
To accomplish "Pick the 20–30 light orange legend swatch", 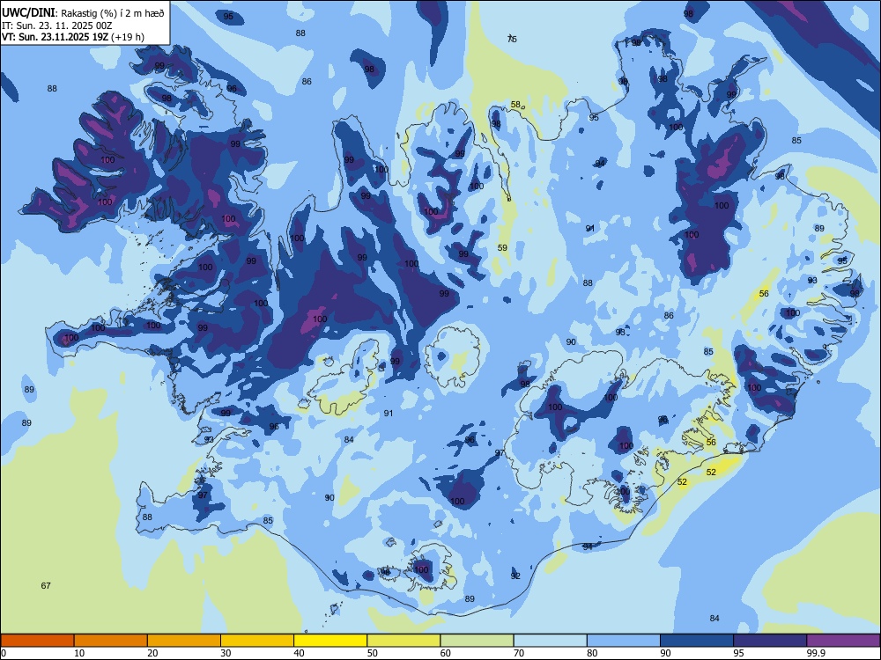I will point(184,641).
